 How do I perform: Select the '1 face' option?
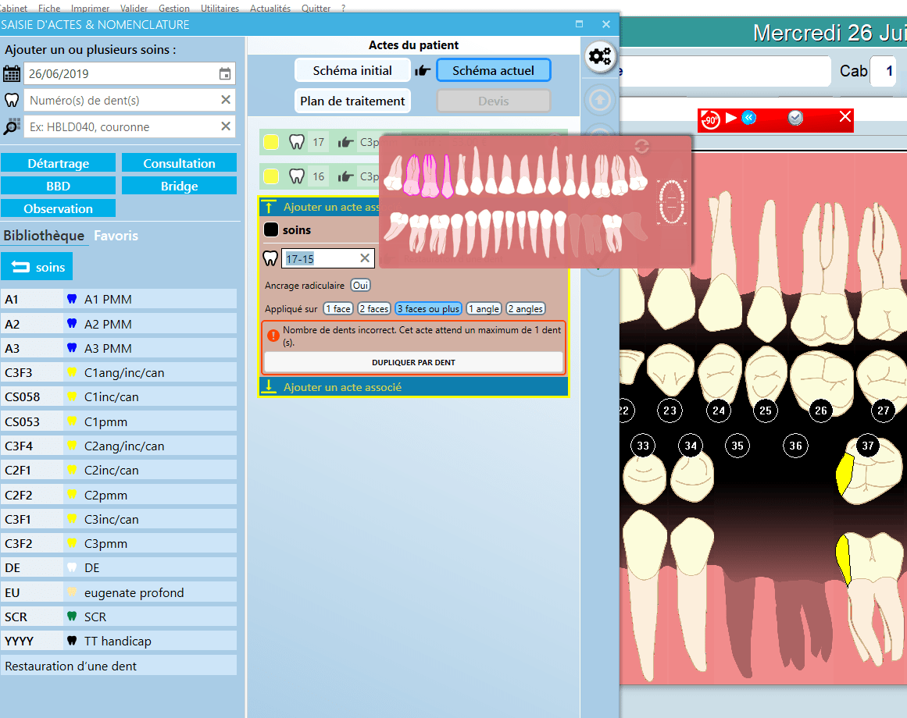point(337,309)
